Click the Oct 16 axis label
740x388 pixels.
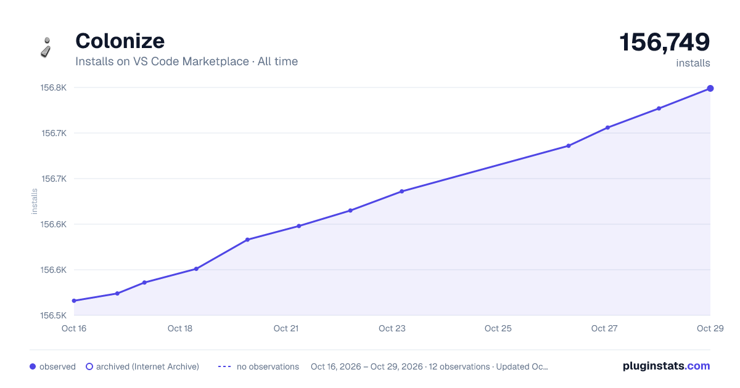(74, 328)
